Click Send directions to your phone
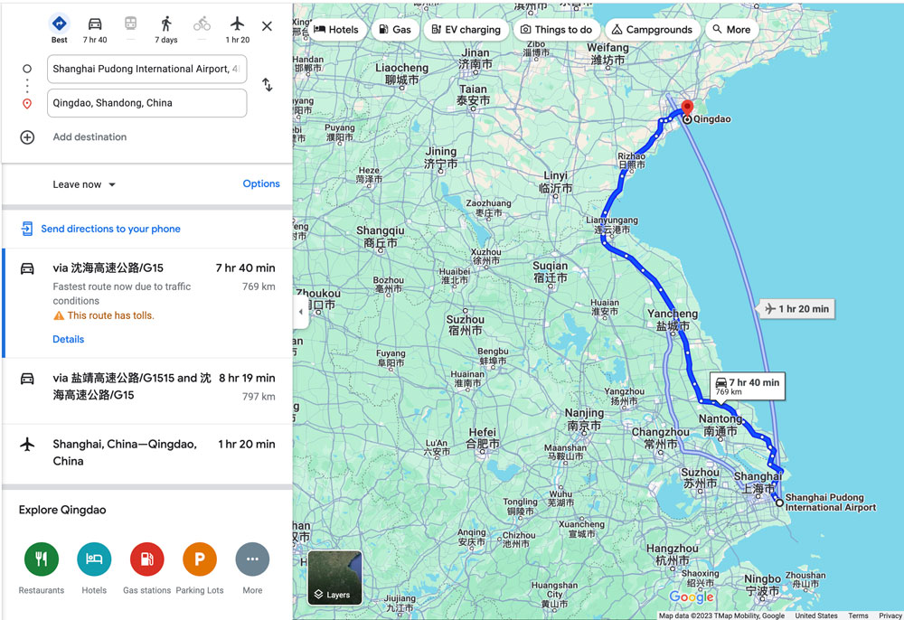This screenshot has height=620, width=904. click(110, 229)
